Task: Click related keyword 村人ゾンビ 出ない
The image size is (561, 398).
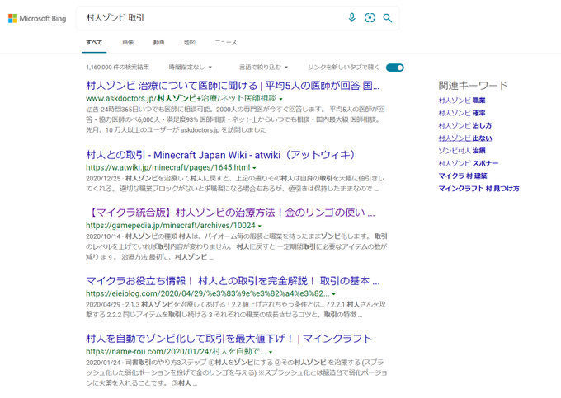Action: coord(465,138)
